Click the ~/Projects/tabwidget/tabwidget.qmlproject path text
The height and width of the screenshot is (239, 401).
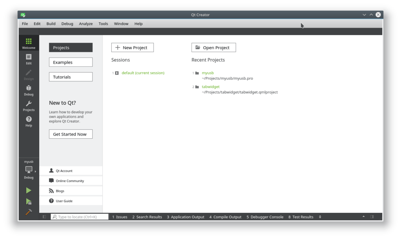[x=240, y=92]
